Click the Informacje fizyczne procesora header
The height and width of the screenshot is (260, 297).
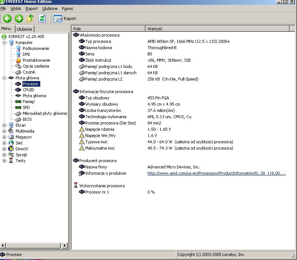103,92
